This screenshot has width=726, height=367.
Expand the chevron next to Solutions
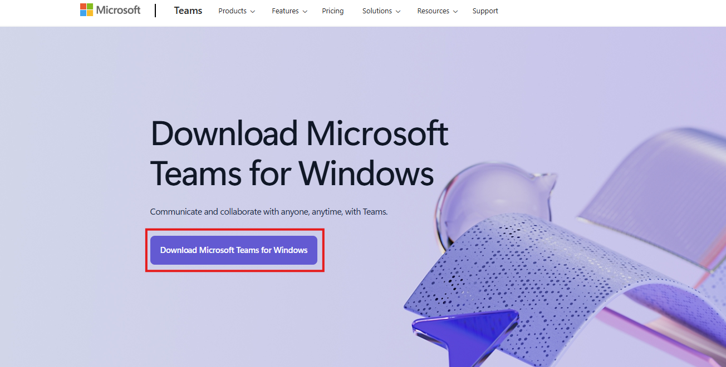pos(398,12)
